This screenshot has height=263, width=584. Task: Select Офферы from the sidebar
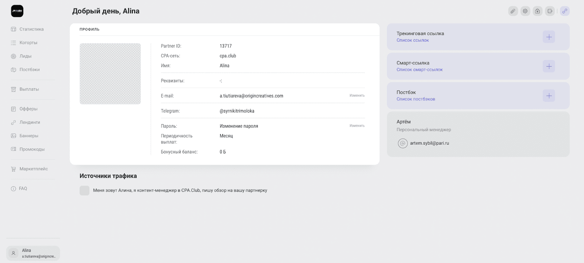click(28, 109)
